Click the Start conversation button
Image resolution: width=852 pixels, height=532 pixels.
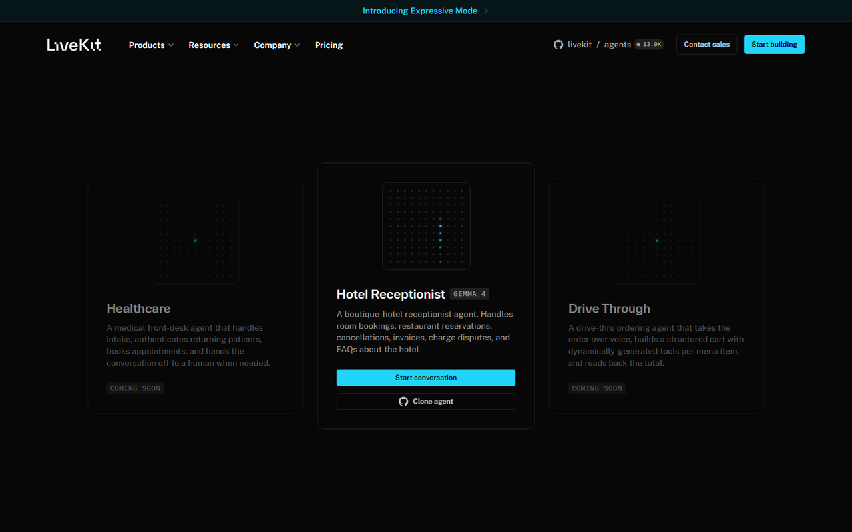pyautogui.click(x=426, y=378)
